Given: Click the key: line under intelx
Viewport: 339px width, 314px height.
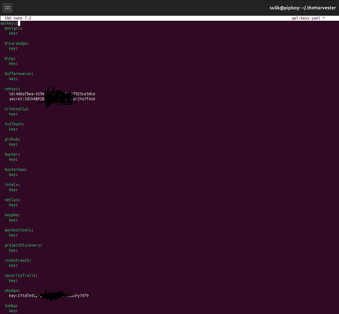Looking at the screenshot, I should point(14,190).
